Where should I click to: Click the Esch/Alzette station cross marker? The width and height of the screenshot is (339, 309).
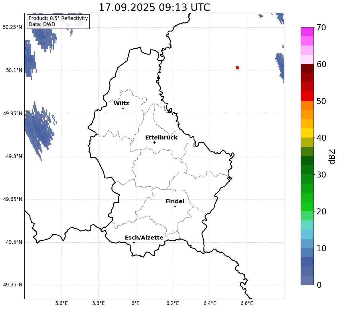pos(134,242)
